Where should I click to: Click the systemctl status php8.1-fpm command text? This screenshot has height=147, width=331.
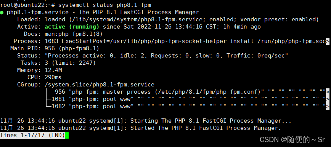104,5
